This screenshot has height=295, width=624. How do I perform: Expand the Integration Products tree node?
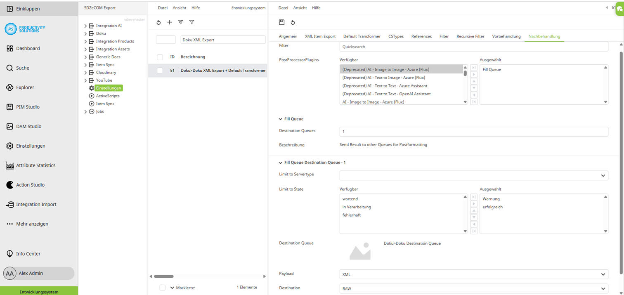tap(85, 41)
